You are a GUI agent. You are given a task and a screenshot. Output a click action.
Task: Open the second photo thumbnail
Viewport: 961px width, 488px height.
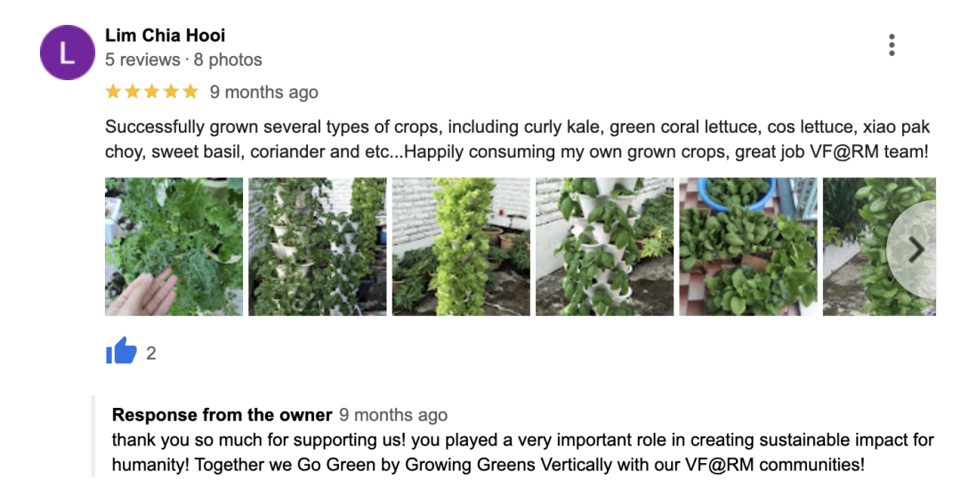point(317,247)
